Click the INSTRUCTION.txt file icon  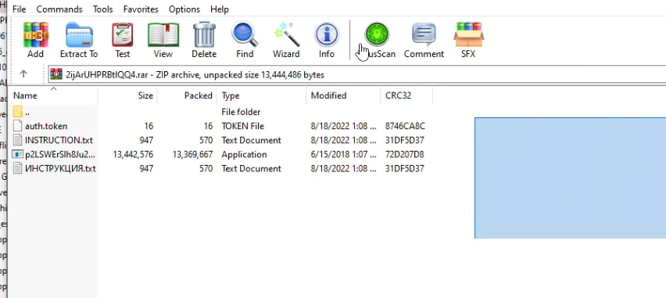coord(18,140)
